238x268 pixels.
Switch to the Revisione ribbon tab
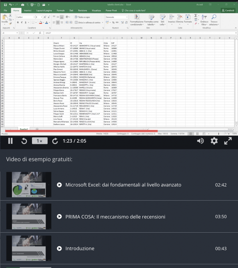pyautogui.click(x=82, y=10)
